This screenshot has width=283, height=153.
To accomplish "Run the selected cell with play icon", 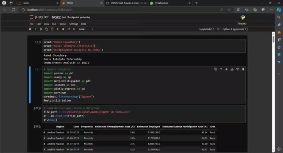I will [x=58, y=29].
